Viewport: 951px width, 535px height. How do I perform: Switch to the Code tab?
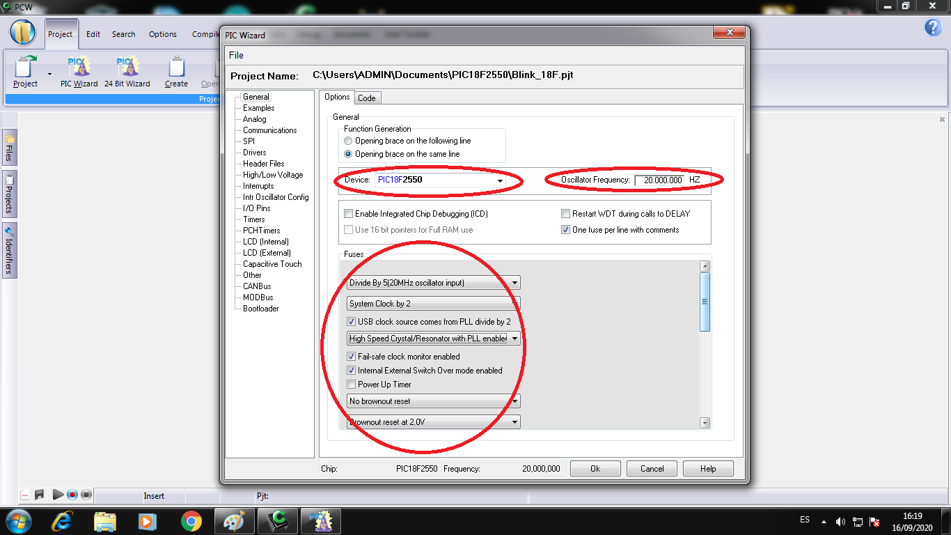pos(367,98)
